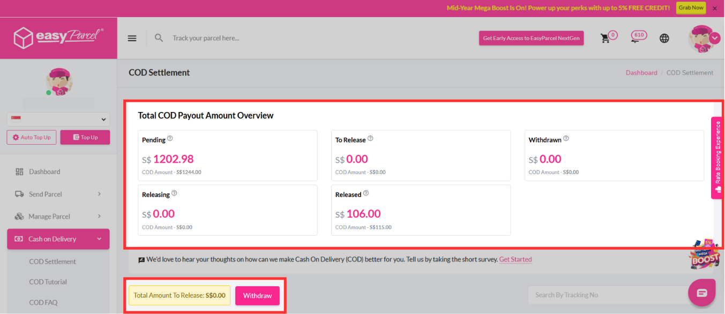Click the To Release help question icon

[370, 138]
